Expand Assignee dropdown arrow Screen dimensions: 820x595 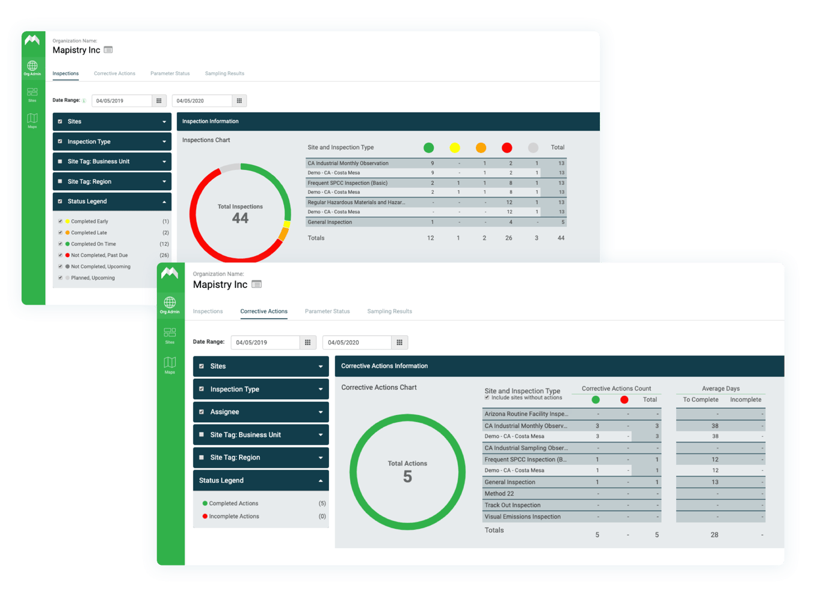(x=321, y=412)
